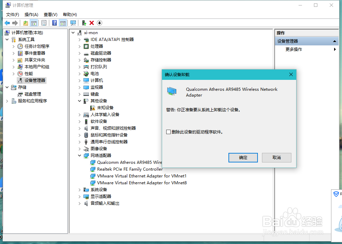Image resolution: width=342 pixels, height=244 pixels.
Task: Click the 图像设备 camera icon
Action: 86,149
